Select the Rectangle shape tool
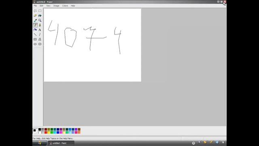This screenshot has width=259, height=146. coord(35,39)
